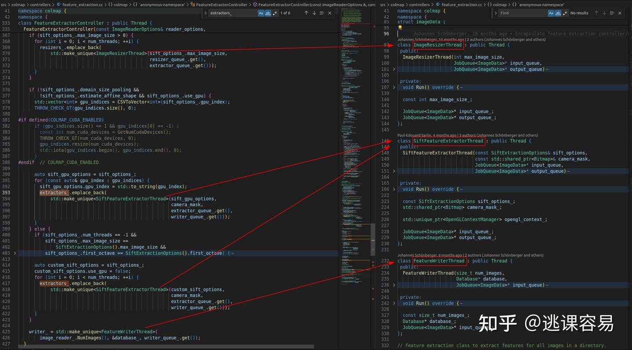
Task: Click 'custom_sift_options.use_gpu = false;' on line 415
Action: (x=82, y=271)
